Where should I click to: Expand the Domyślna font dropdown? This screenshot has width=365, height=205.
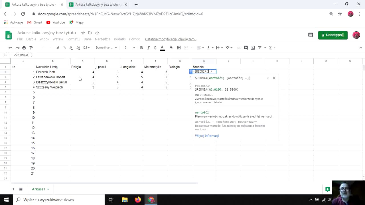[106, 48]
